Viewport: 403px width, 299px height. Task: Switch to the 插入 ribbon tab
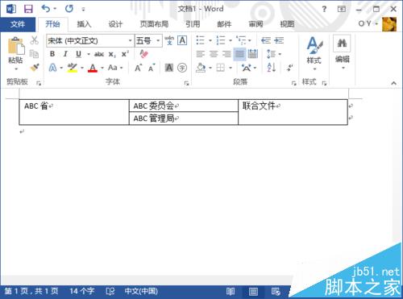coord(84,24)
